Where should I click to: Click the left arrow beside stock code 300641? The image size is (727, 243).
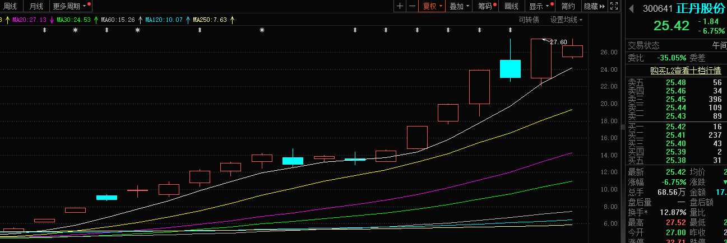click(x=631, y=8)
